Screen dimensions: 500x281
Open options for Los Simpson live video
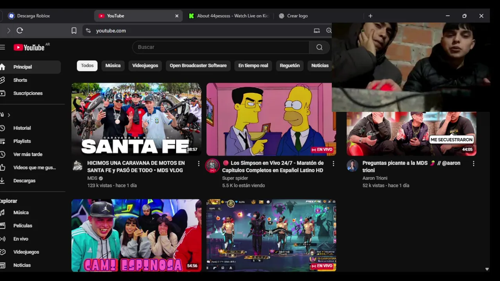click(333, 164)
